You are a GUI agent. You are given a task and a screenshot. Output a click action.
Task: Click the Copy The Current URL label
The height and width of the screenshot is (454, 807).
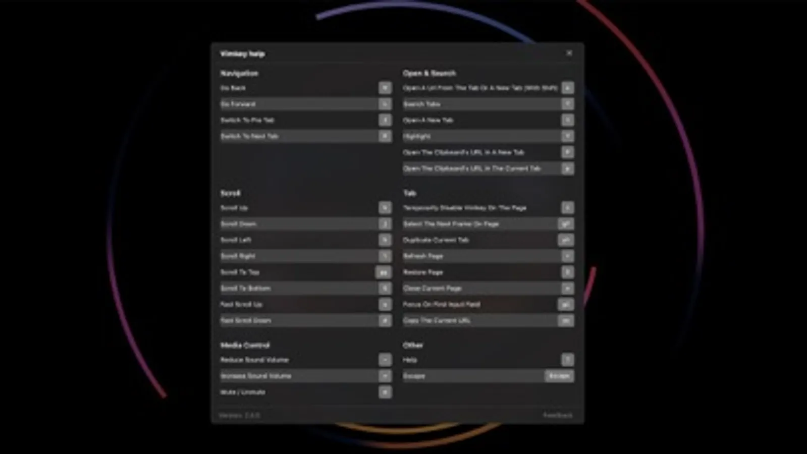437,321
